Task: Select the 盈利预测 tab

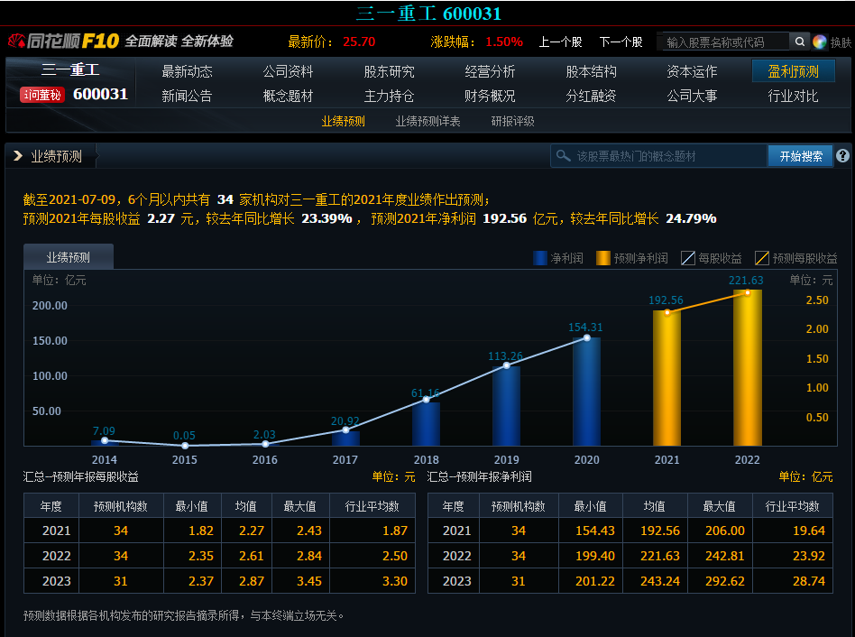Action: click(x=794, y=71)
